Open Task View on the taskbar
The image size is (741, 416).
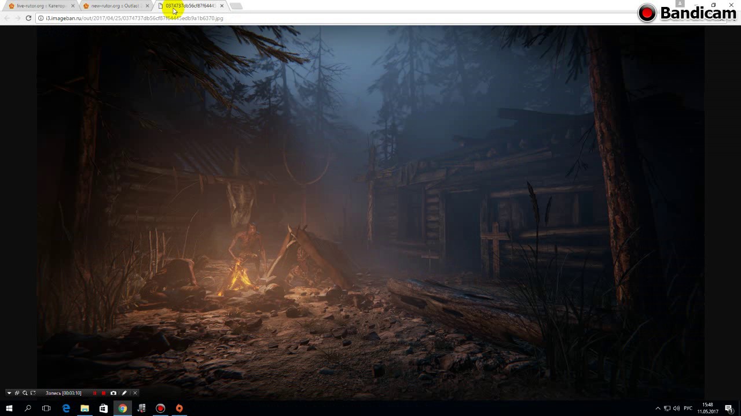tap(46, 408)
